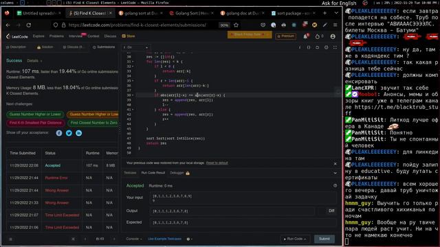Open Pocket save icon in Firefox toolbar
440x247 pixels.
coord(263,25)
